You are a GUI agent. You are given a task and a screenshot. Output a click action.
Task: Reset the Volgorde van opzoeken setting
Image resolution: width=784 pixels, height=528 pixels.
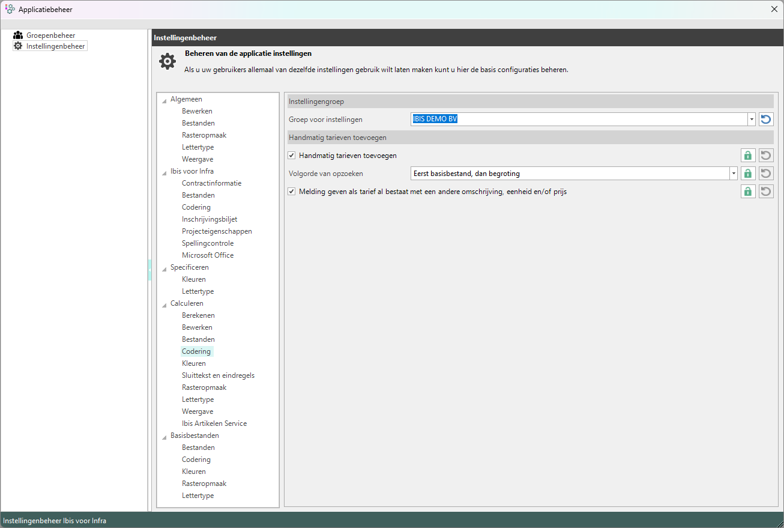[765, 174]
